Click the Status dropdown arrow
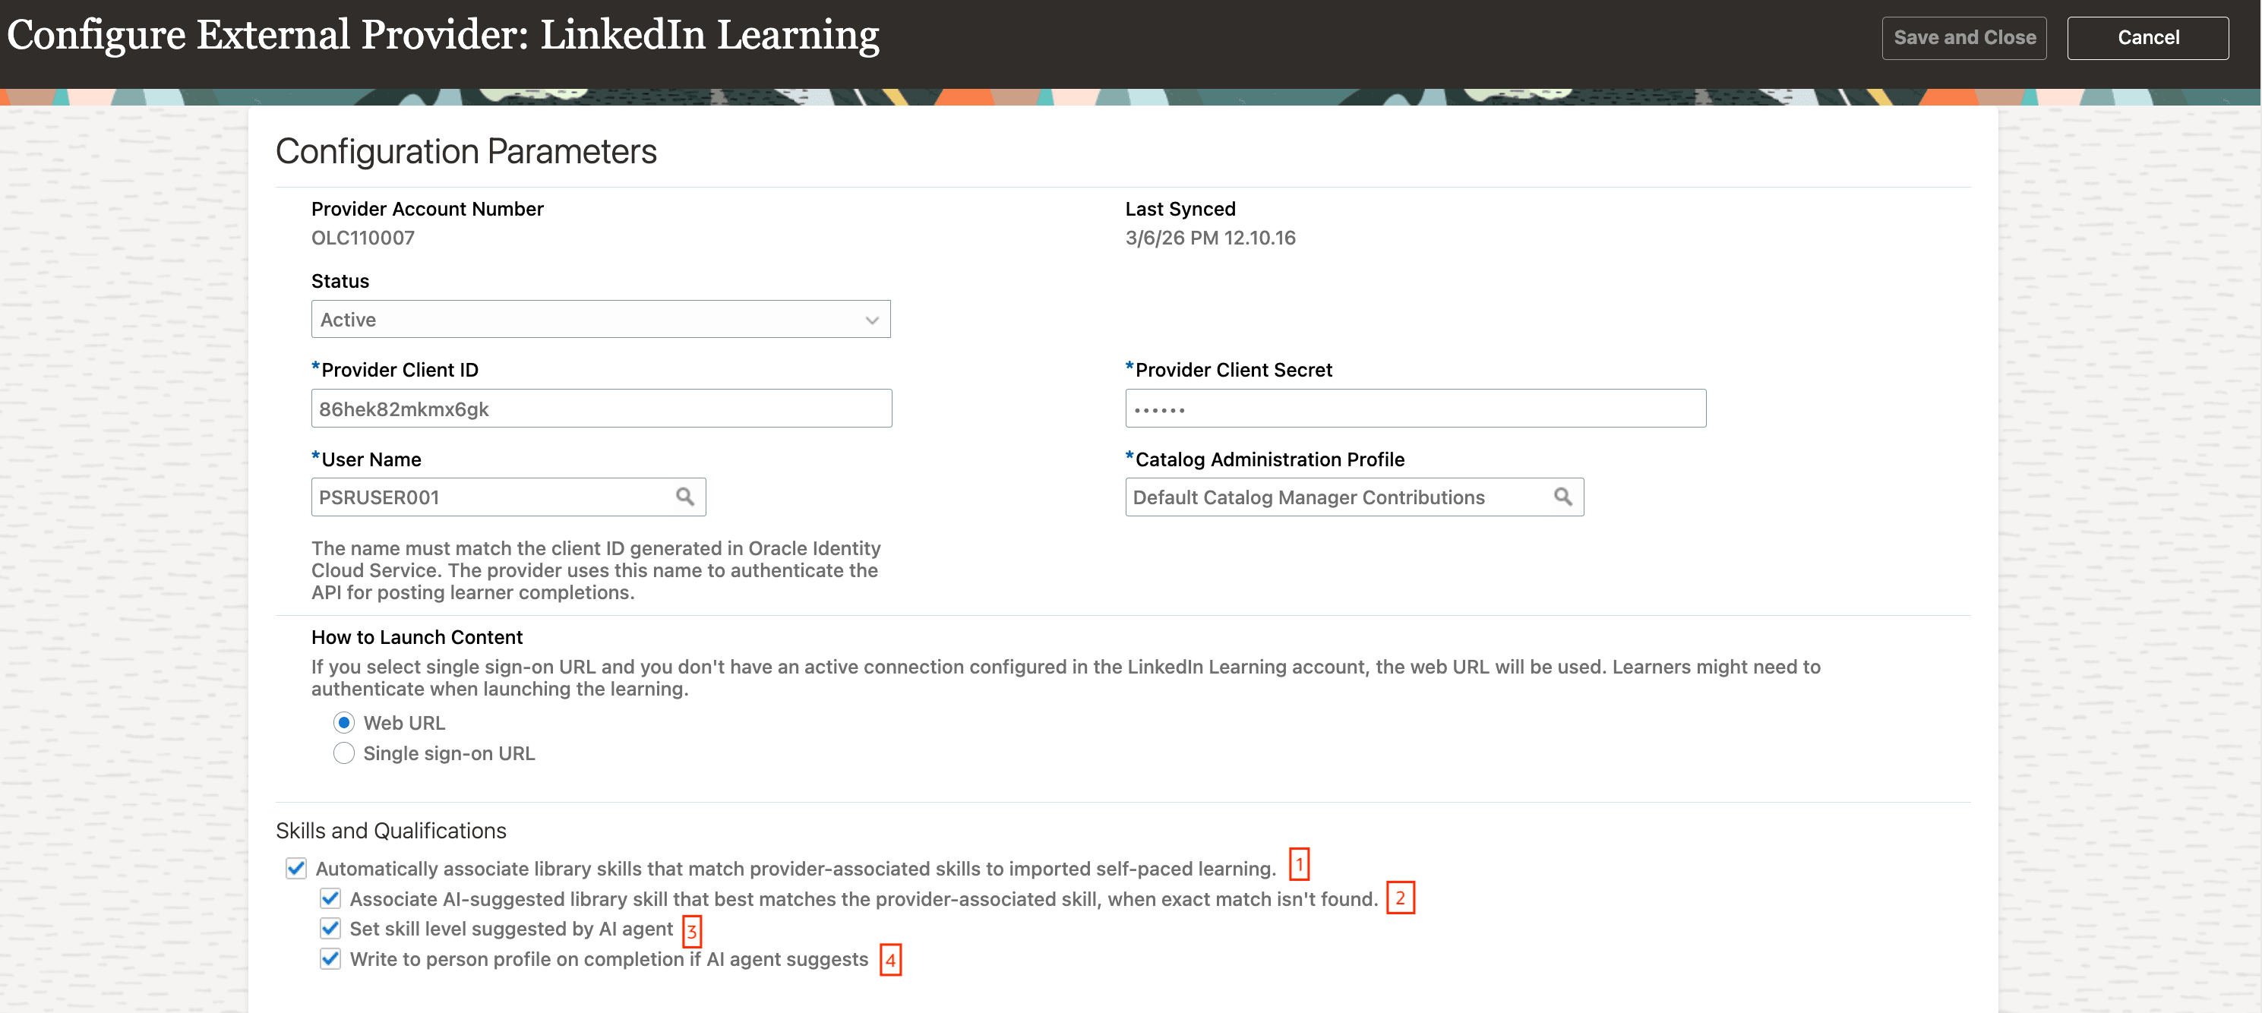Viewport: 2262px width, 1013px height. pos(872,320)
